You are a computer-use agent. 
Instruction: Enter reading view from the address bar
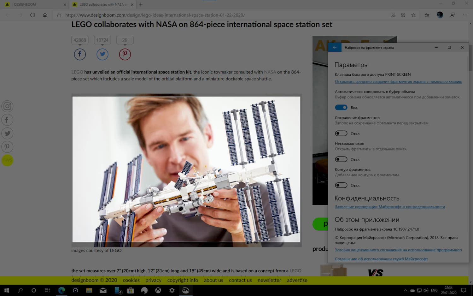click(x=393, y=15)
